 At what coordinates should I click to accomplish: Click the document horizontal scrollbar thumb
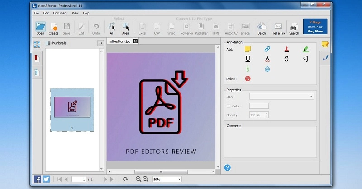pos(161,172)
